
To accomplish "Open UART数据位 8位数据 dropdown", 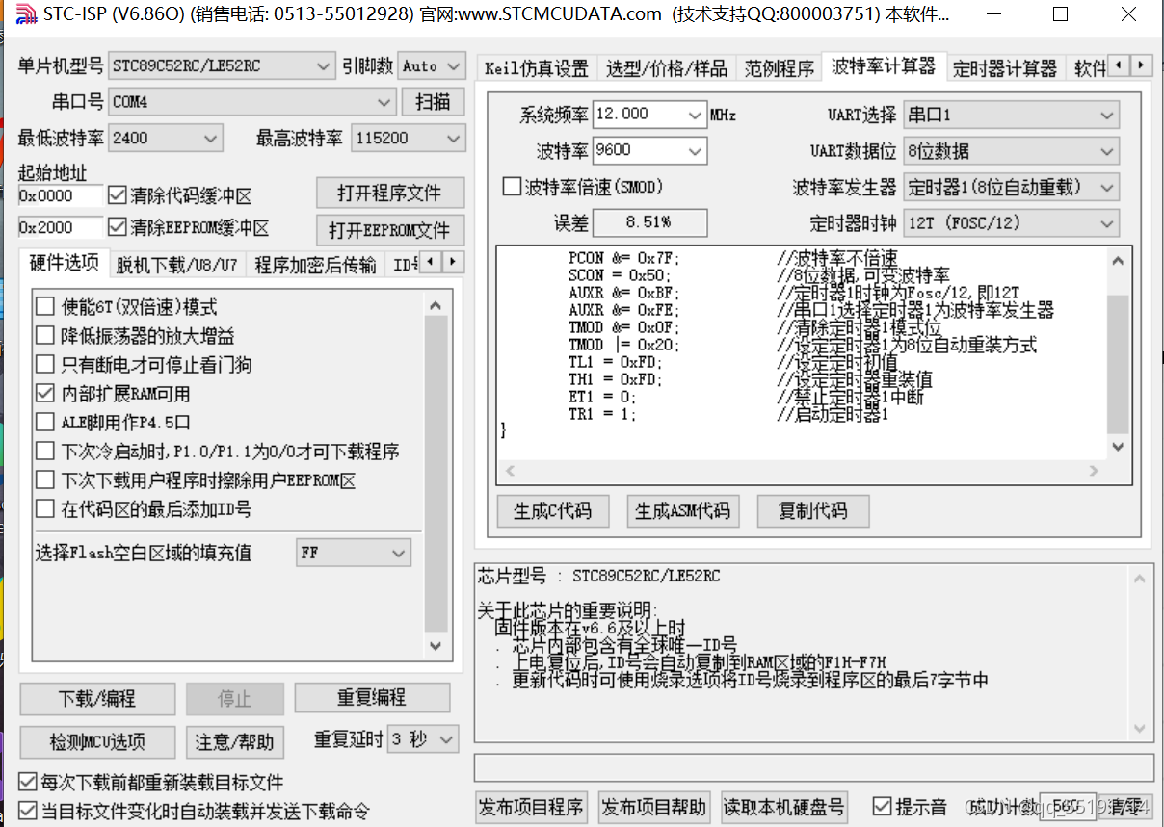I will (1012, 151).
